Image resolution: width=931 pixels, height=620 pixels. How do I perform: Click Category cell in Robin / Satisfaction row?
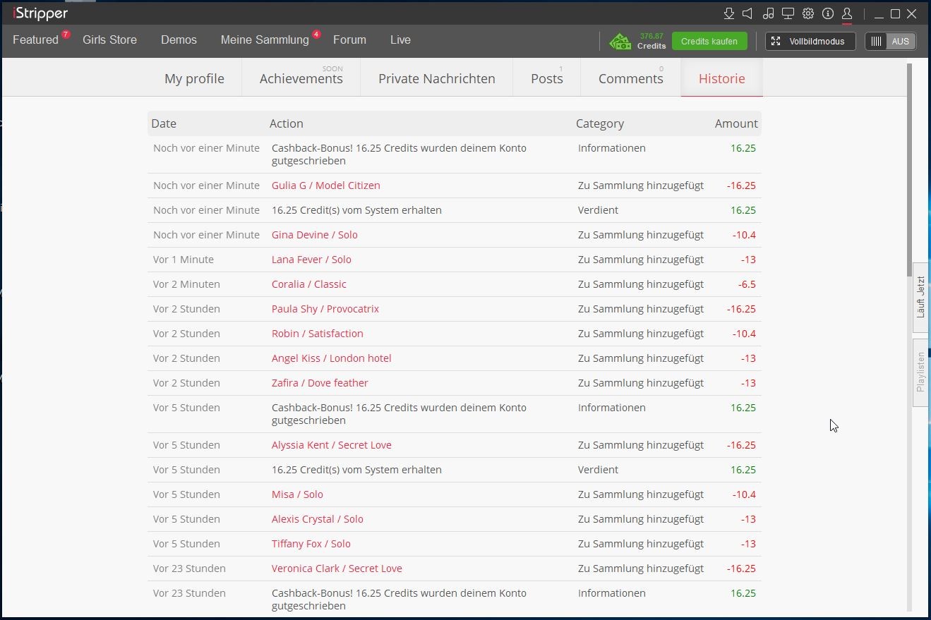pyautogui.click(x=641, y=334)
